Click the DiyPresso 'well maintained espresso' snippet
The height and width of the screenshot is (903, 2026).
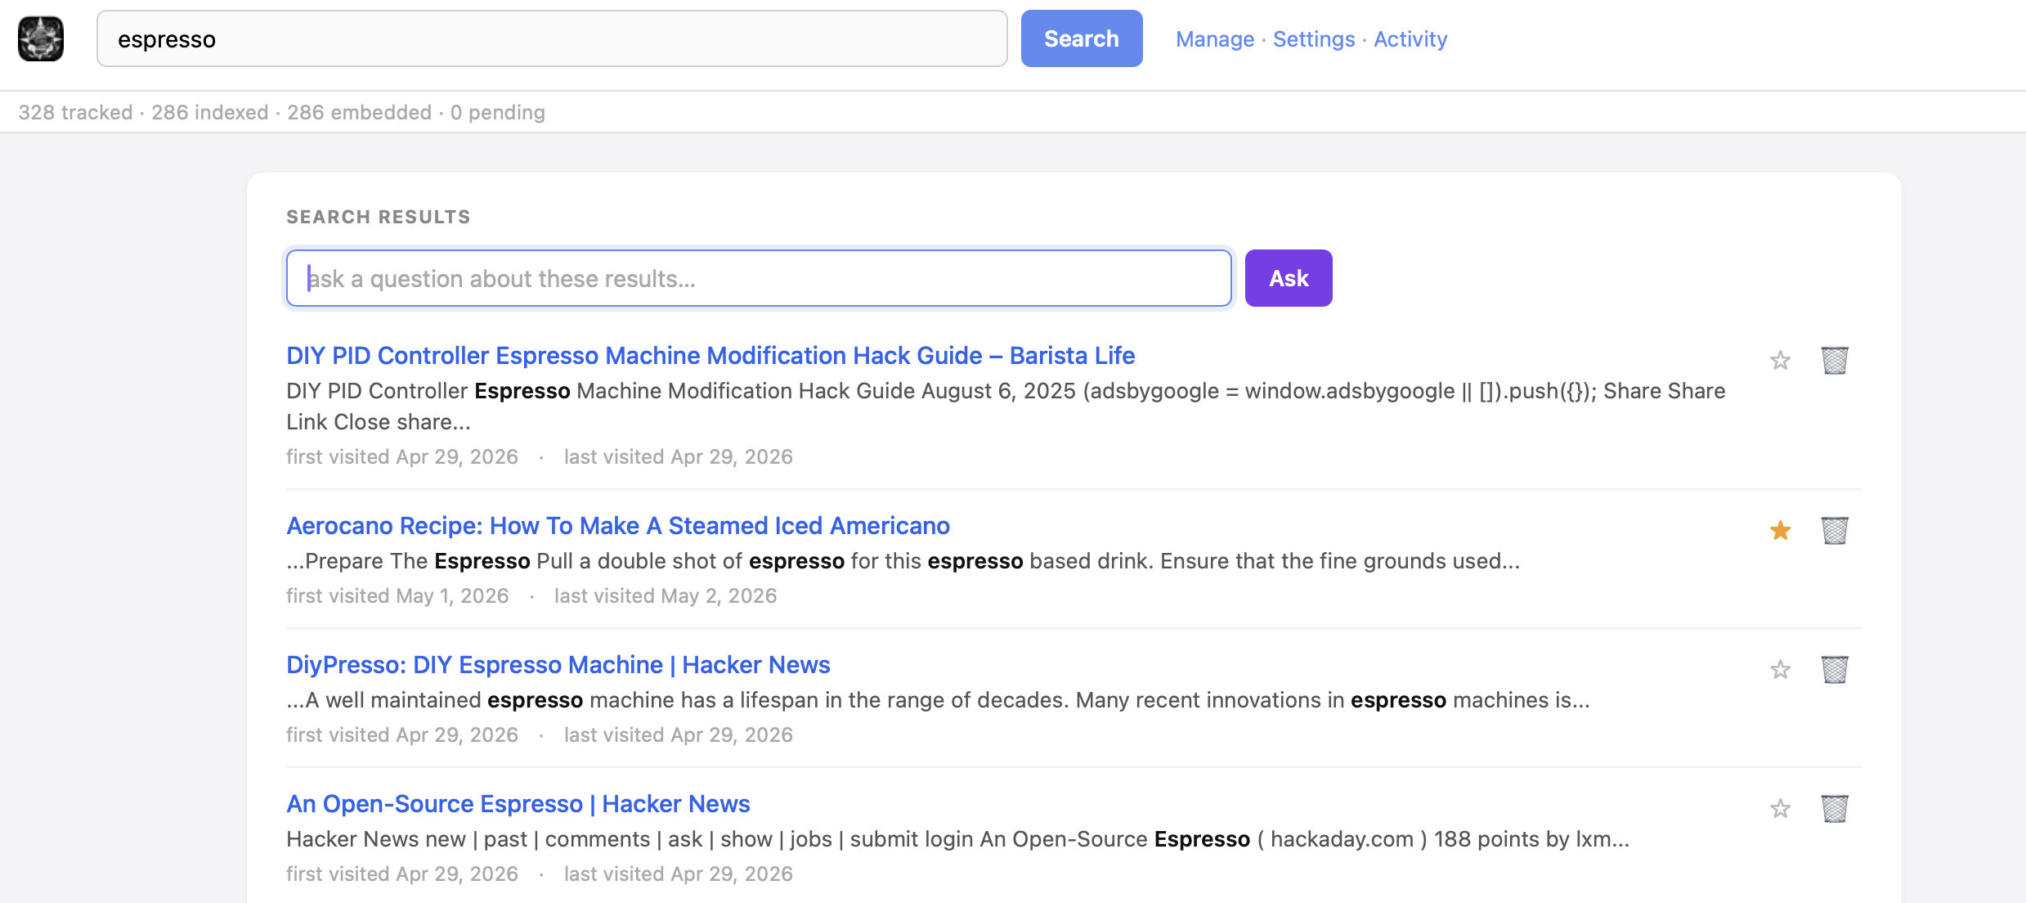(x=938, y=700)
